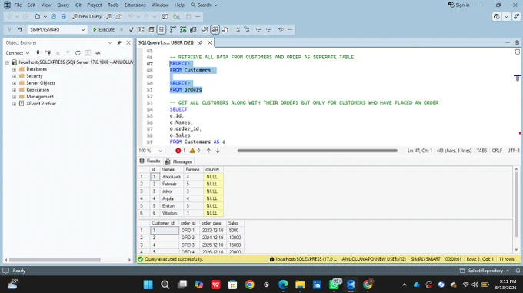Image resolution: width=523 pixels, height=293 pixels.
Task: Click the red error count indicator
Action: pos(181,151)
